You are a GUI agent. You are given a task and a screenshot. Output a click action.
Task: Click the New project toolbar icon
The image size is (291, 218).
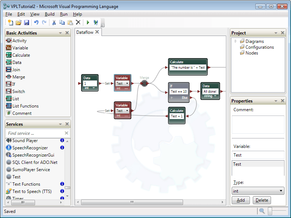coord(10,23)
